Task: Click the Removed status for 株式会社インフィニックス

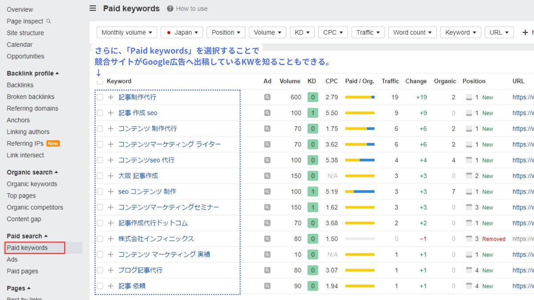Action: pyautogui.click(x=494, y=239)
